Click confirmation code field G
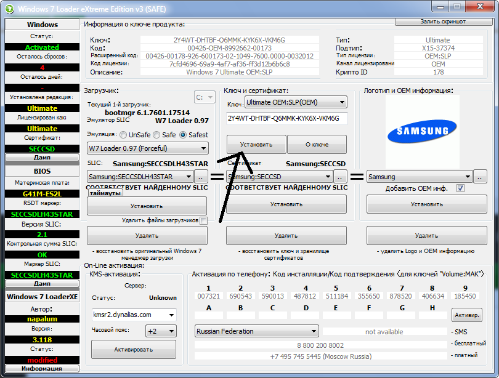 point(401,315)
